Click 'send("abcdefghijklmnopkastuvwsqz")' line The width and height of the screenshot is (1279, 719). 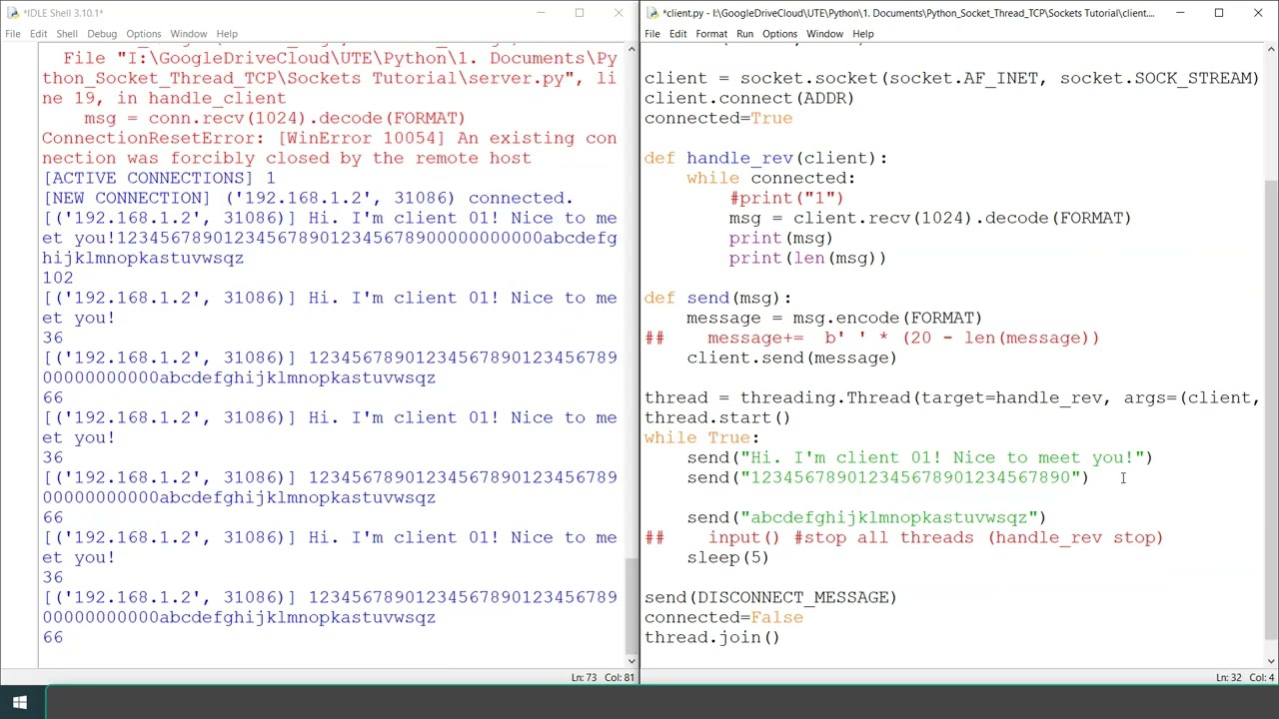866,517
